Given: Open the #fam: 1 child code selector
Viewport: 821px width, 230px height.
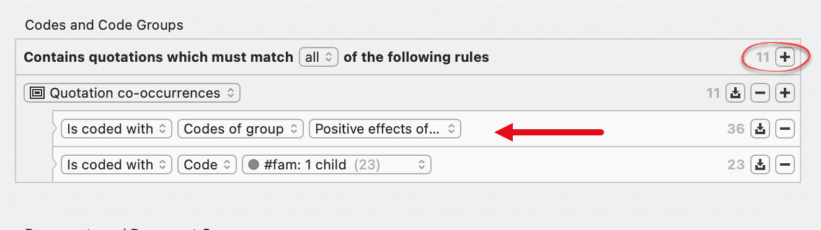Looking at the screenshot, I should [337, 165].
